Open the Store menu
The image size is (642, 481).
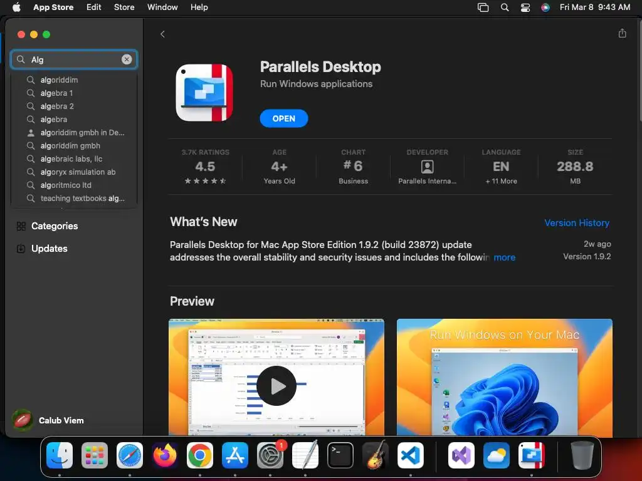pyautogui.click(x=124, y=8)
